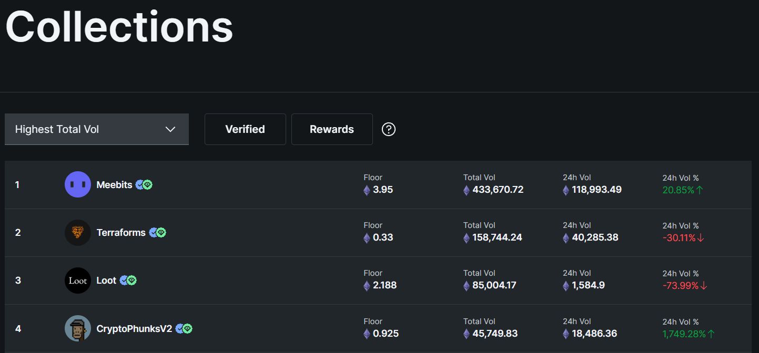Click the green eye rewards badge next to Loot
The width and height of the screenshot is (759, 353).
click(132, 281)
